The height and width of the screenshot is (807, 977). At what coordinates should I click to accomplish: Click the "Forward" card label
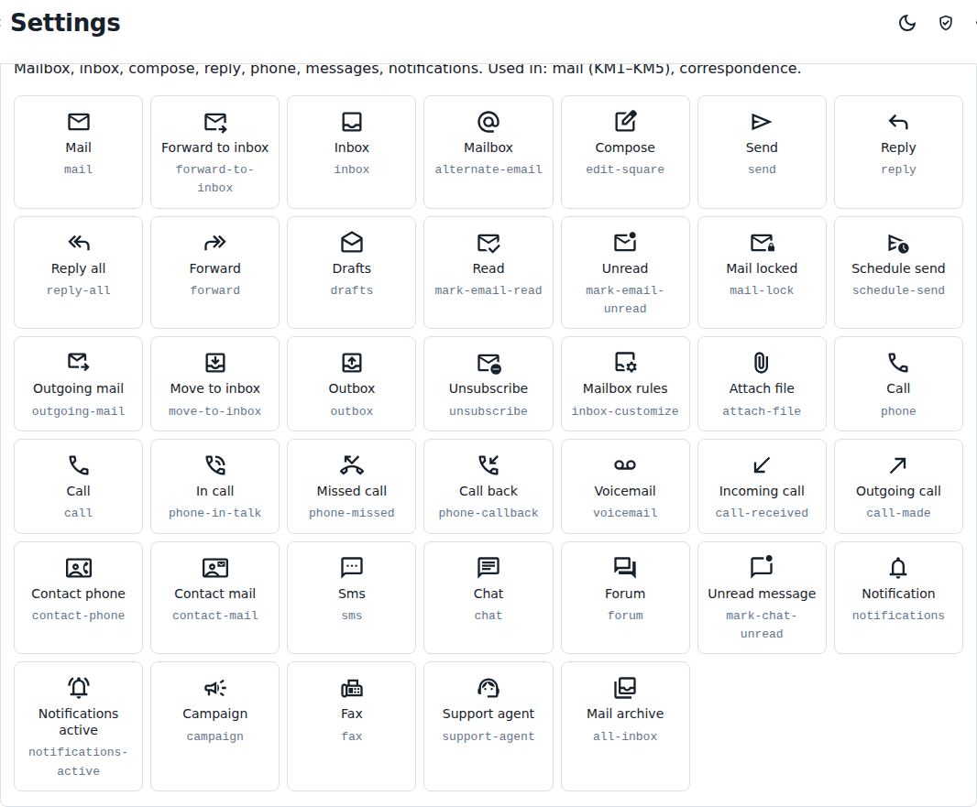[215, 268]
